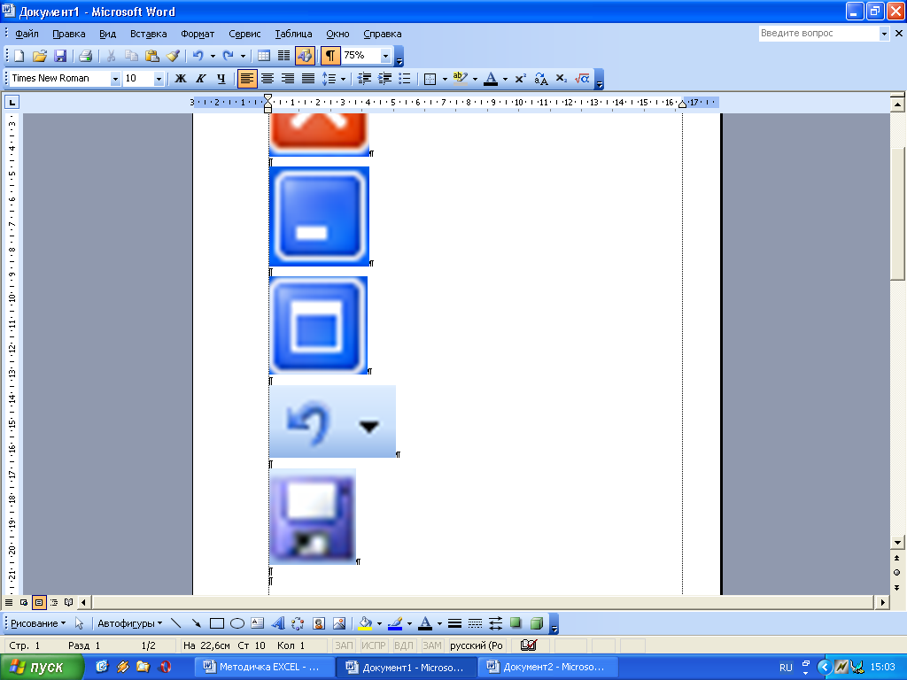Screen dimensions: 907x680
Task: Apply text highlight color
Action: 461,79
